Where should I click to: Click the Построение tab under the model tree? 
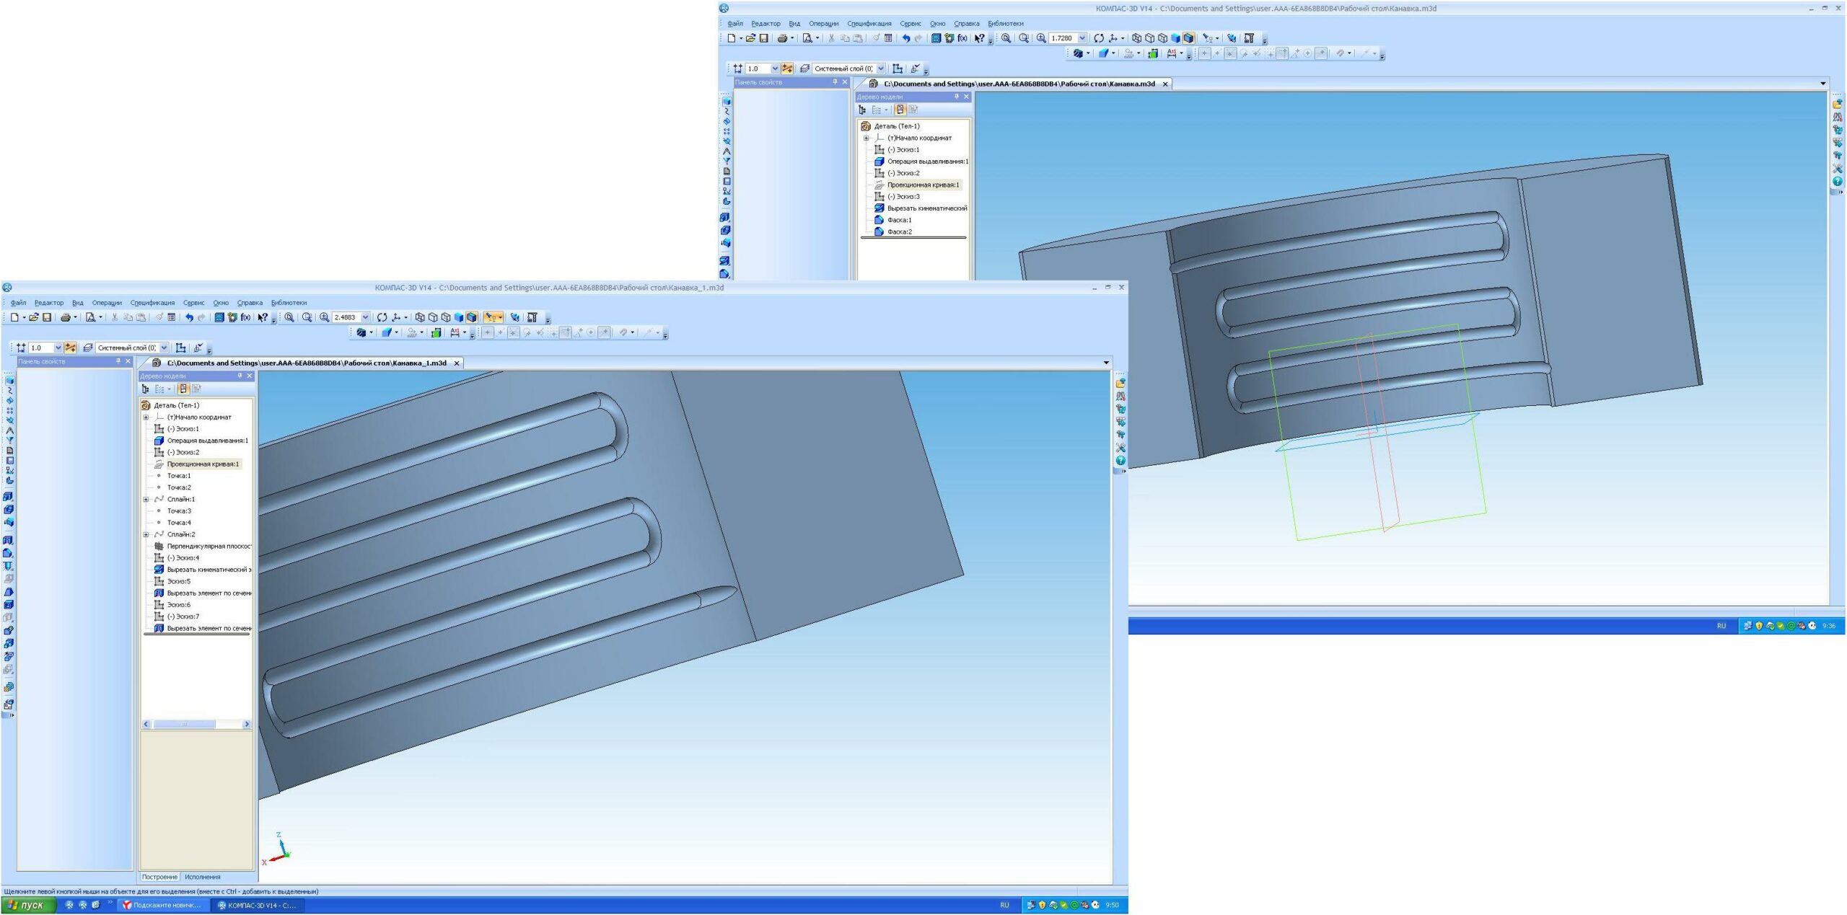tap(159, 878)
